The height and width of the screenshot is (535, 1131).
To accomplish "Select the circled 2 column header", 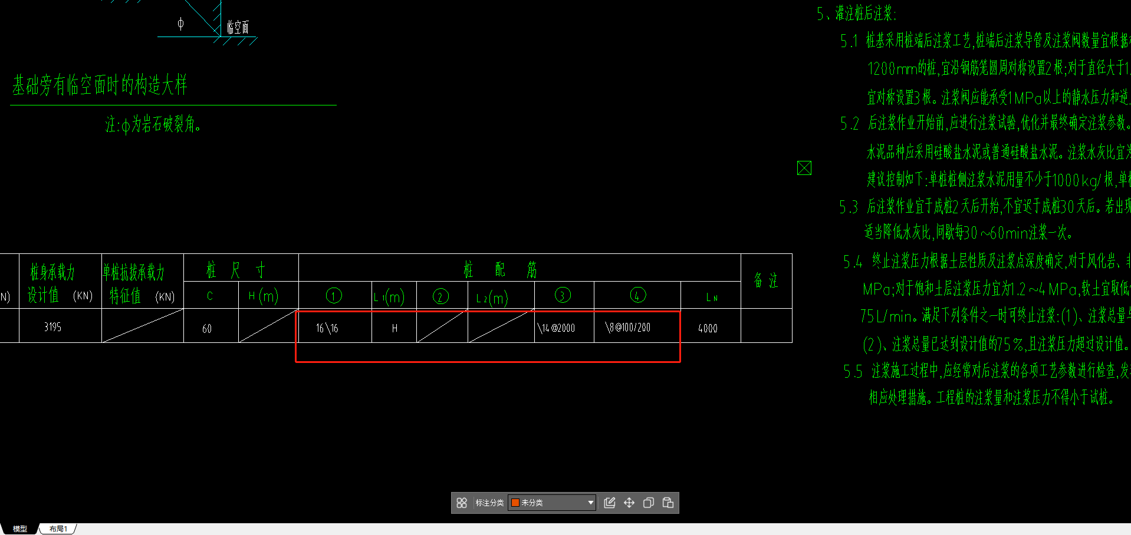I will 440,296.
